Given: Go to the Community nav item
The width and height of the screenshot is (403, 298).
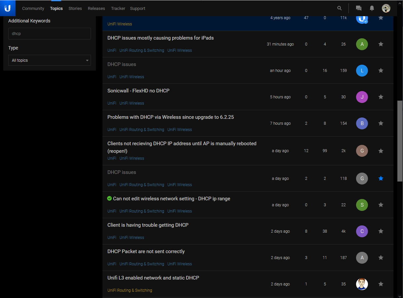Looking at the screenshot, I should click(x=33, y=9).
